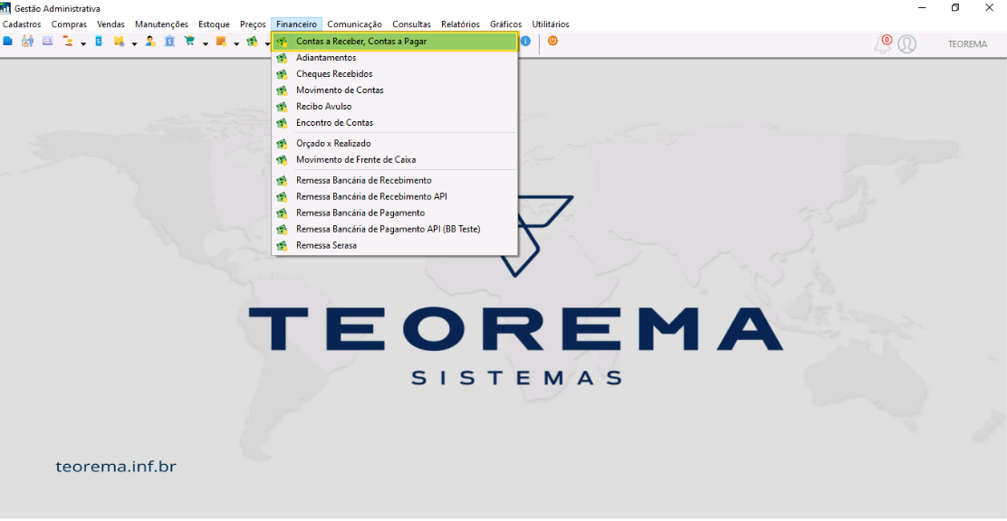Viewport: 1007px width, 521px height.
Task: Select Contas a Receber, Contas a Pagar
Action: point(394,41)
